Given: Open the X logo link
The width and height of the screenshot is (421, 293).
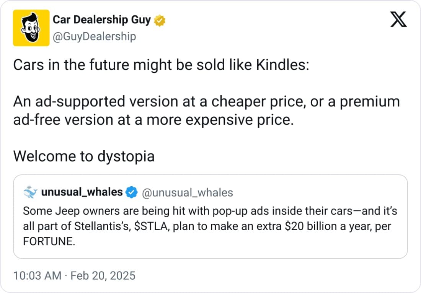Looking at the screenshot, I should pos(398,20).
